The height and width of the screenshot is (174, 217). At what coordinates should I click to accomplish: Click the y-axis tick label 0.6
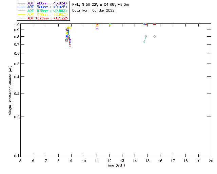(x=17, y=53)
